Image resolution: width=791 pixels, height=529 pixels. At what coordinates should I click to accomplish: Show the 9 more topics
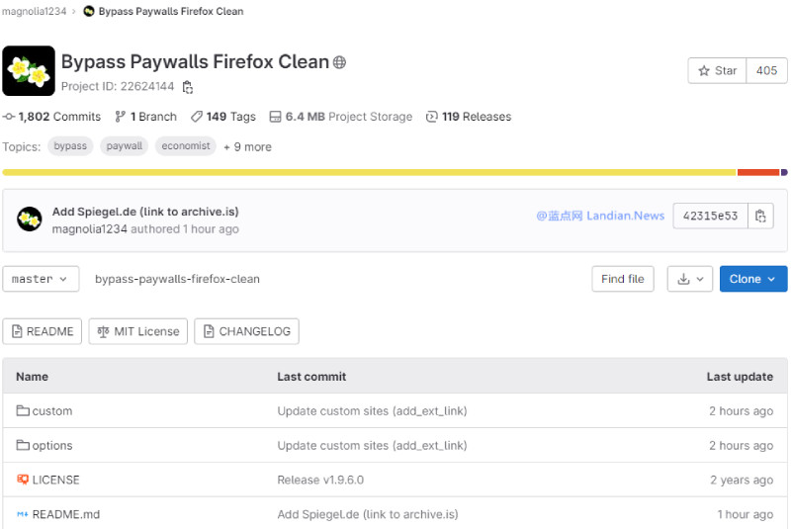[x=247, y=146]
